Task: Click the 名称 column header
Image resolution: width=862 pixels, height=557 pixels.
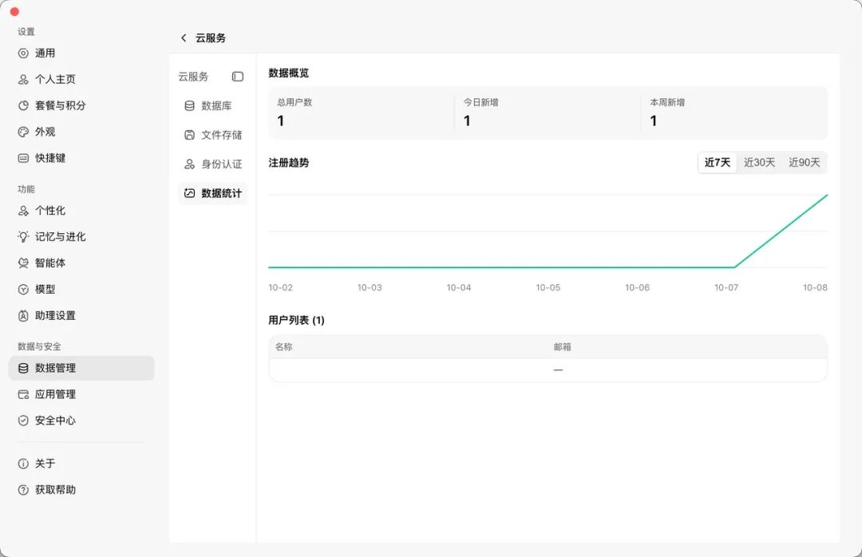Action: point(283,347)
